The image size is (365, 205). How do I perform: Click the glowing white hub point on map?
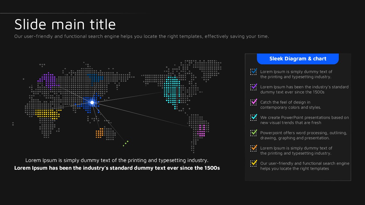[92, 102]
